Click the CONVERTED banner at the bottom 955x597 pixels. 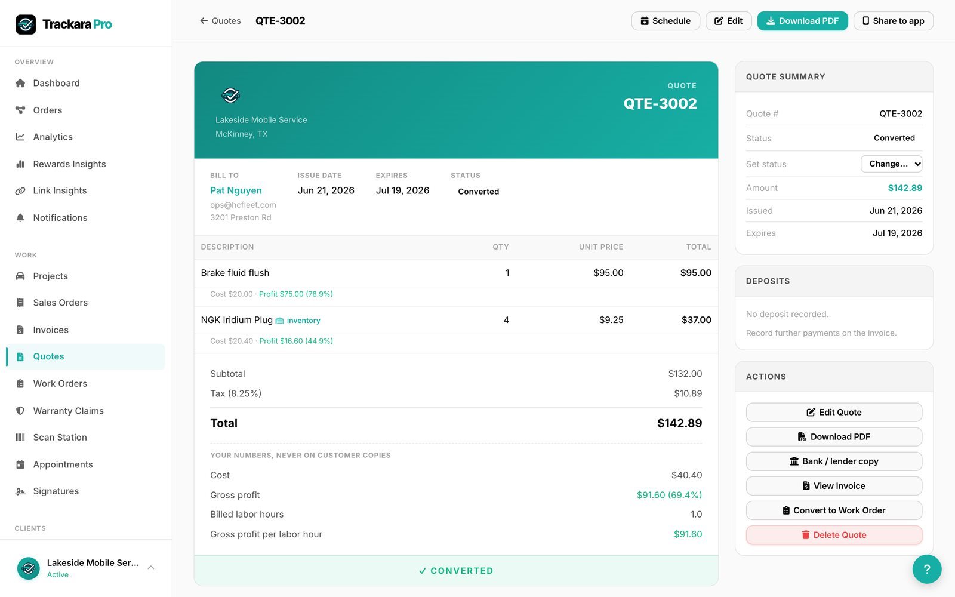456,571
